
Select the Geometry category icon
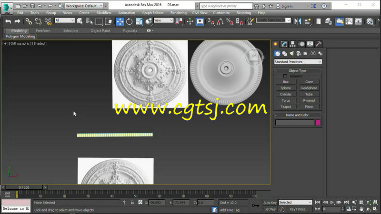point(277,53)
